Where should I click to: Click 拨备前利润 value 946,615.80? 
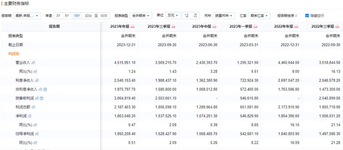tap(249, 98)
